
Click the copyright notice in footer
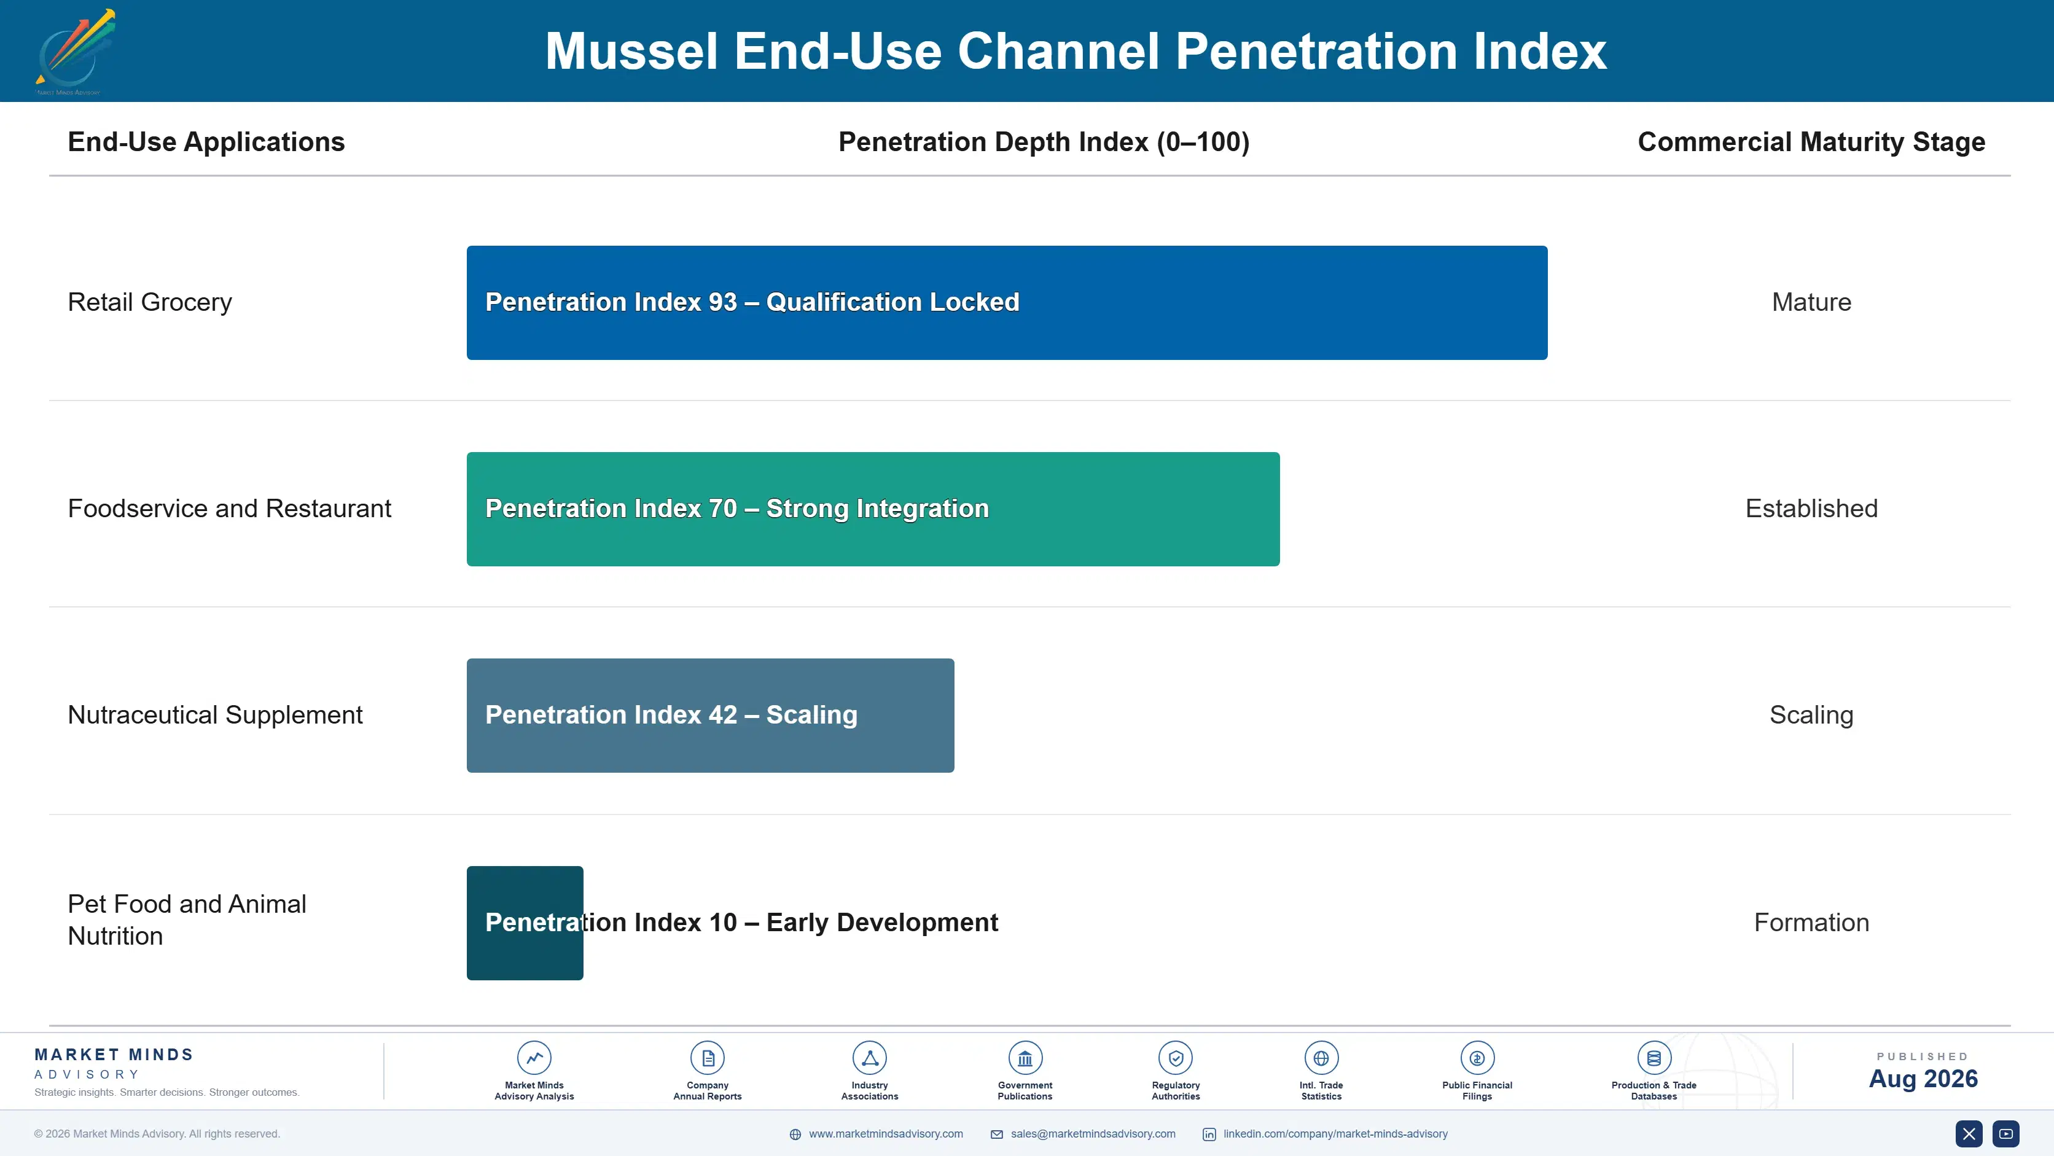(x=157, y=1134)
